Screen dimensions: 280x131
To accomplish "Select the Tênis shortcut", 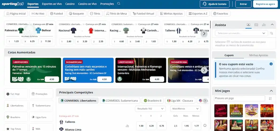I will click(x=95, y=14).
